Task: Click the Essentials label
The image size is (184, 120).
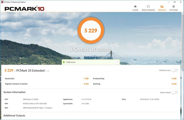Action: click(x=10, y=78)
